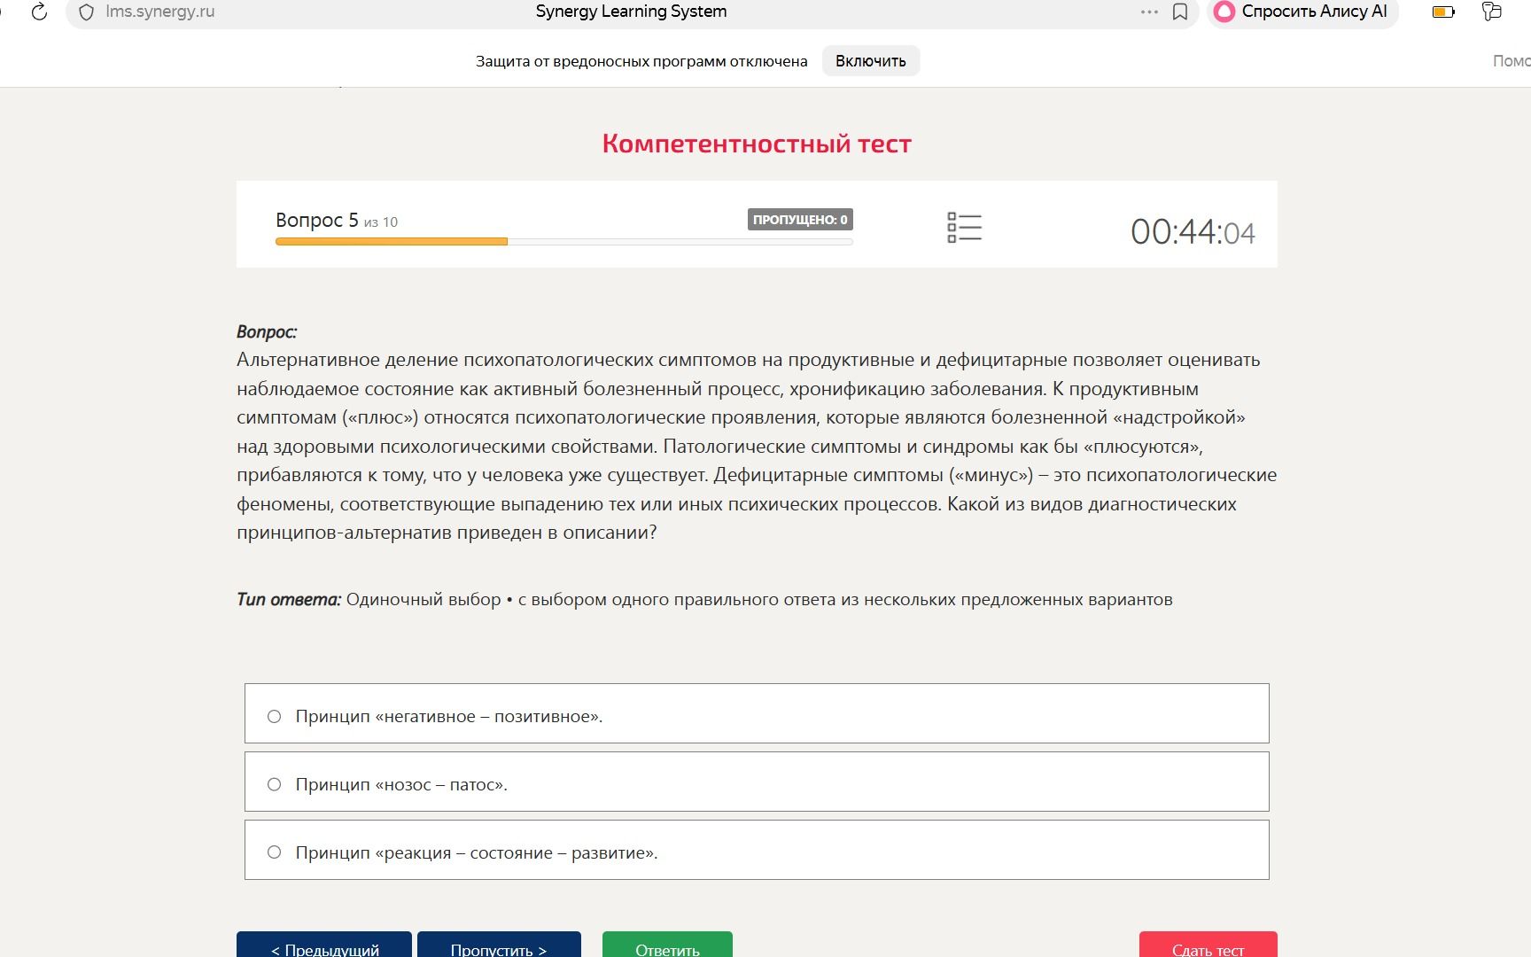Viewport: 1531px width, 957px height.
Task: Go to the previous question
Action: click(x=324, y=945)
